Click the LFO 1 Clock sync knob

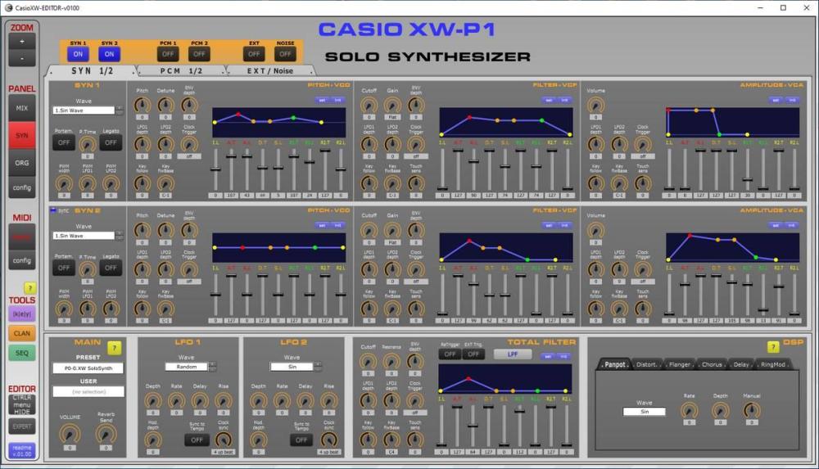click(x=224, y=440)
